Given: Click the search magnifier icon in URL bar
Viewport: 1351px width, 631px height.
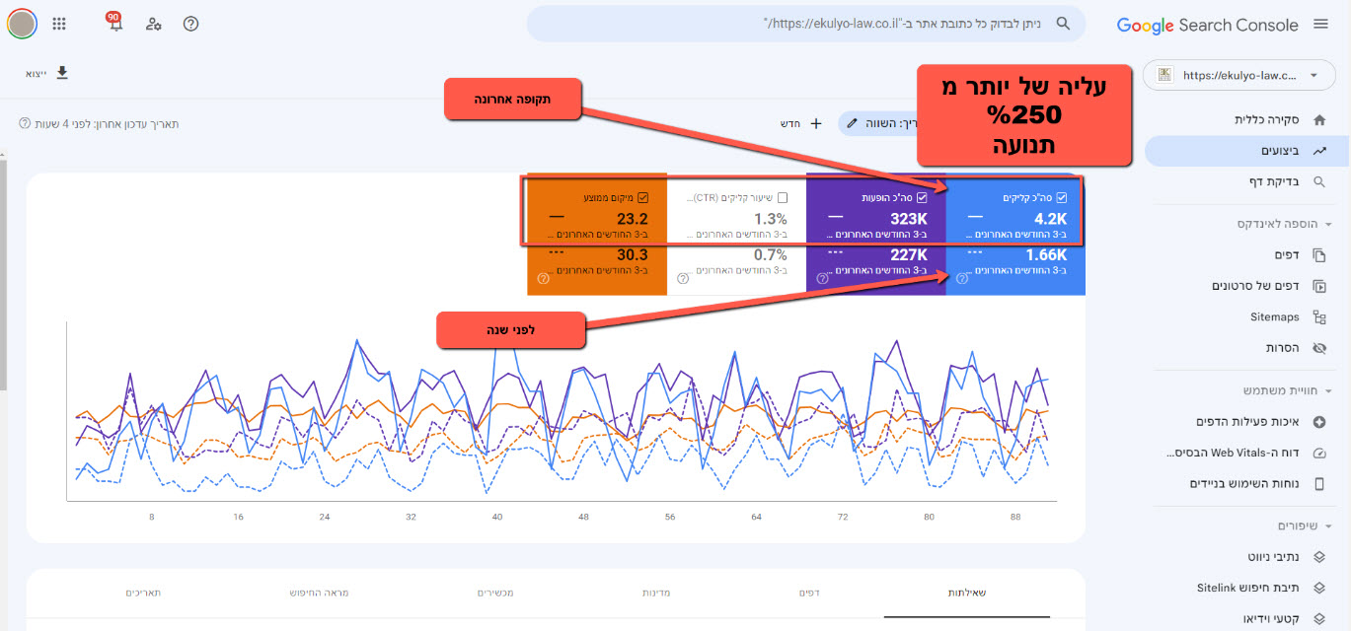Looking at the screenshot, I should (x=1063, y=24).
